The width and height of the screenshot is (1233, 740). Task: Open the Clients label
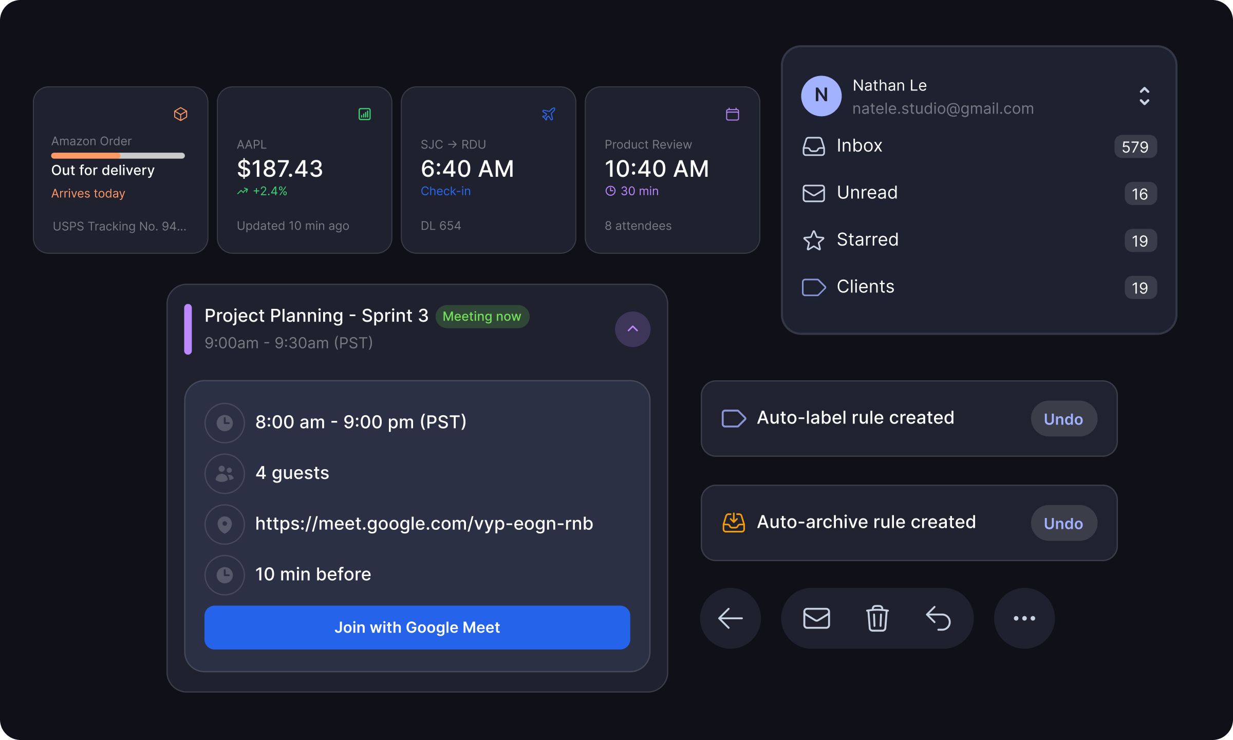[979, 287]
